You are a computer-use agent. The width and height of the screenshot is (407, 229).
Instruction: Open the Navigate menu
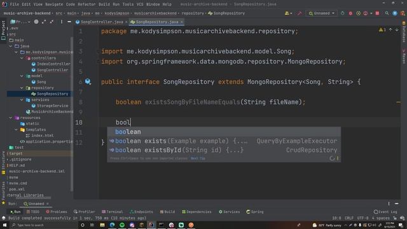click(x=54, y=4)
